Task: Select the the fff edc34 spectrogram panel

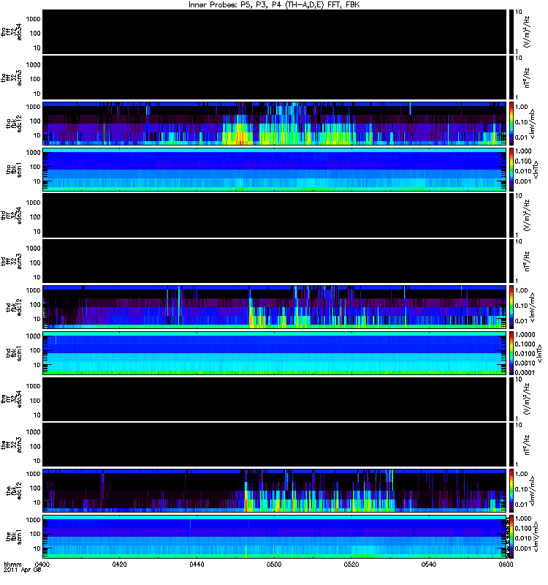Action: pos(275,399)
